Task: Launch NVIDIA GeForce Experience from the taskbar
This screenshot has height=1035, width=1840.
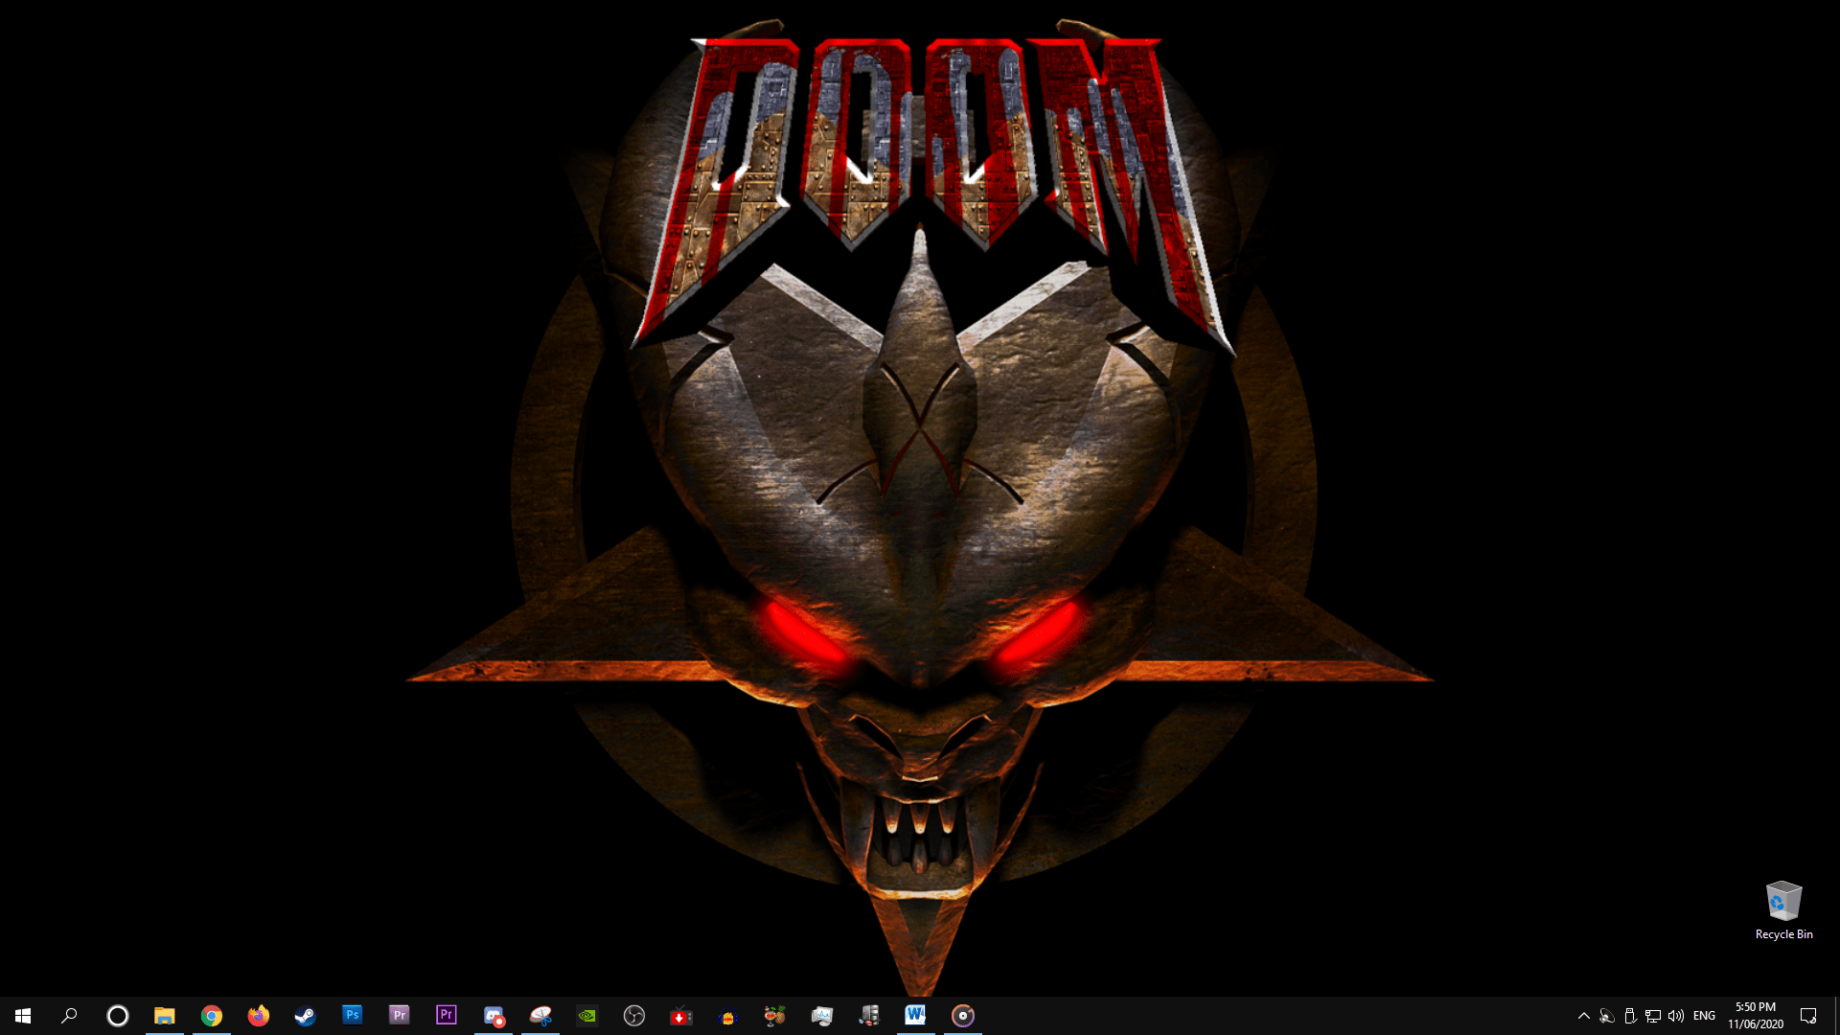Action: click(587, 1015)
